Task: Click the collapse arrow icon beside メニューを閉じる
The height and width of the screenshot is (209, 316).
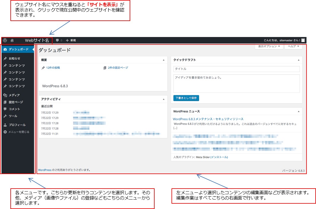Action: [5, 132]
